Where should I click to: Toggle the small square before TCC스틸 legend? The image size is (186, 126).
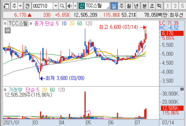pyautogui.click(x=5, y=23)
